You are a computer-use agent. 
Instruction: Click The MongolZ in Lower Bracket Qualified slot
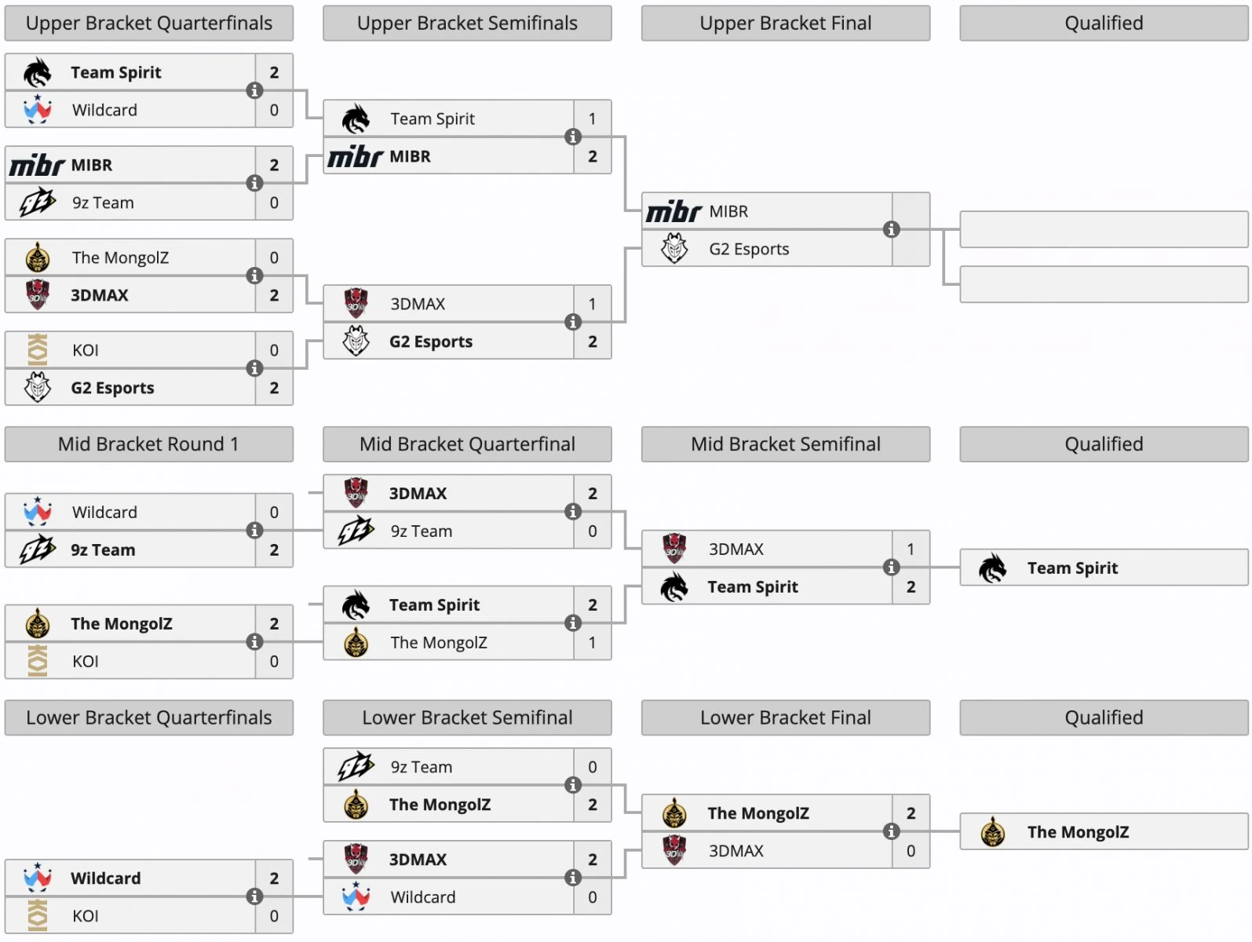(x=1078, y=832)
